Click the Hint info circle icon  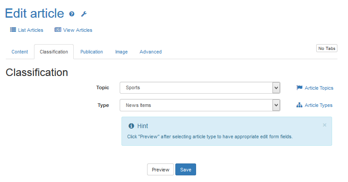(x=131, y=126)
